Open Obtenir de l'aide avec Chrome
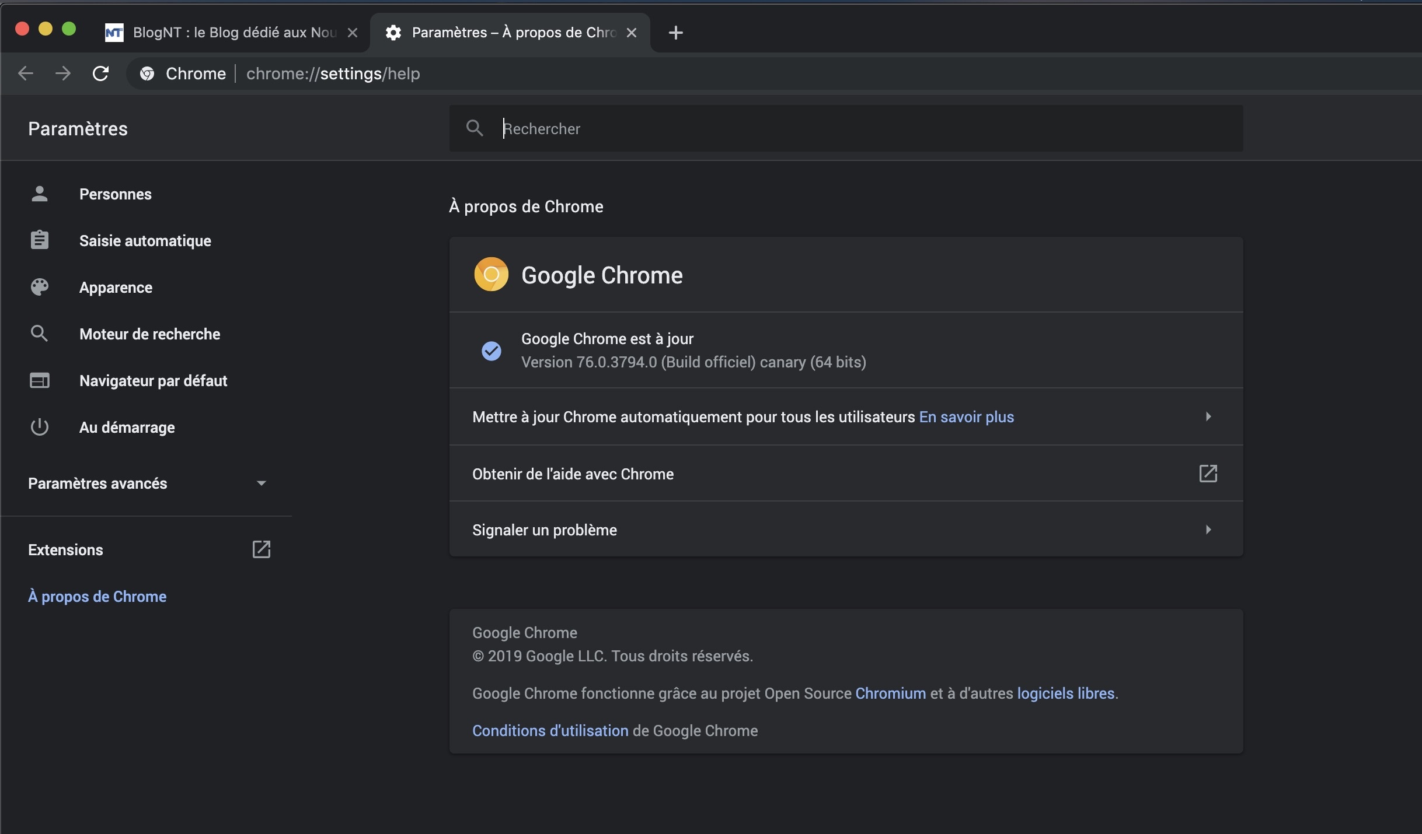This screenshot has width=1422, height=834. [x=846, y=474]
